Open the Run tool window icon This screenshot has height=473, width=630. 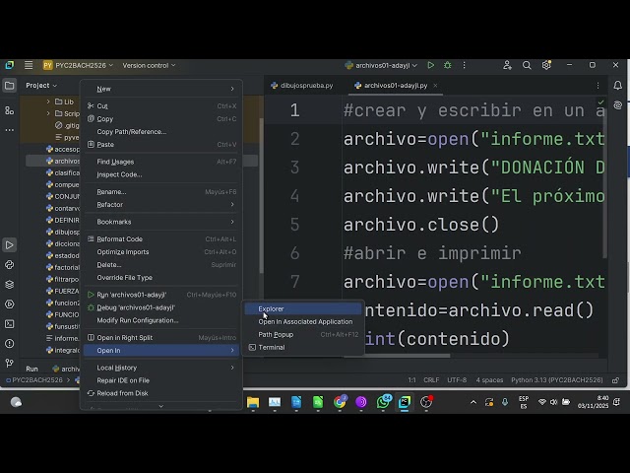pos(9,245)
